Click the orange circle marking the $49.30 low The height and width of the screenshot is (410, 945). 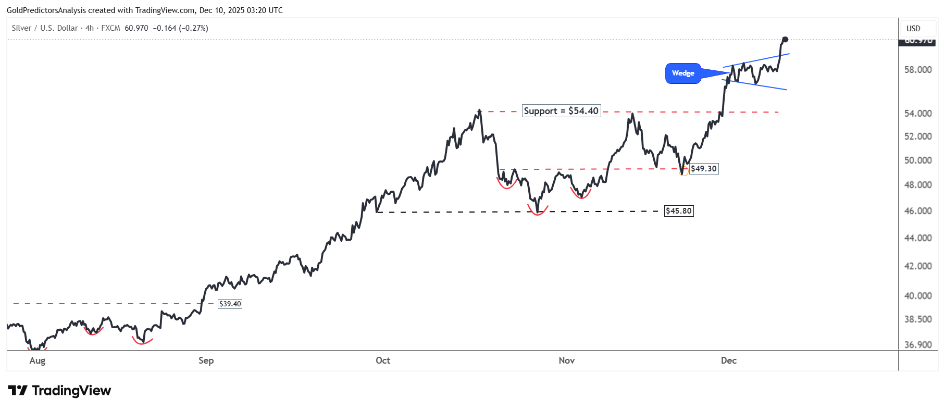pyautogui.click(x=683, y=172)
